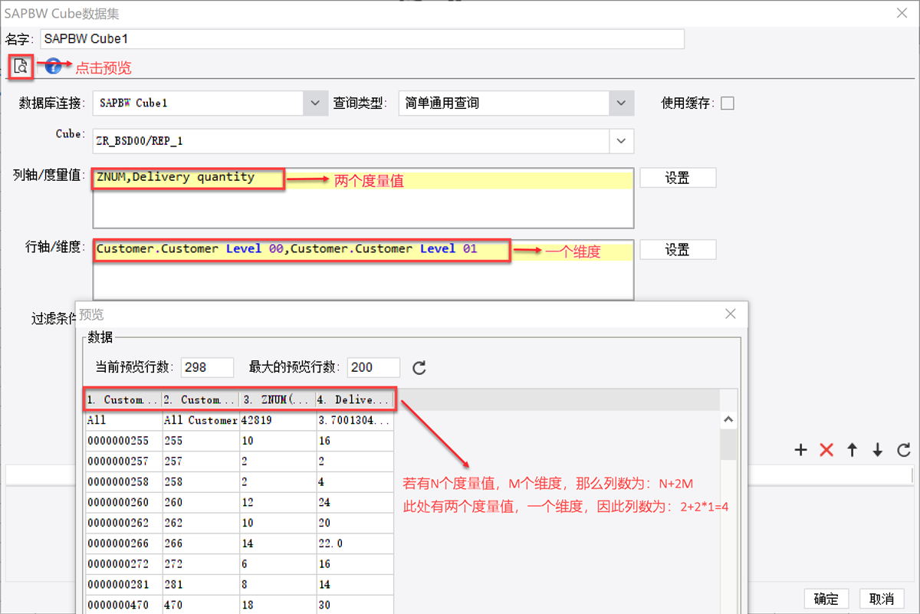920x614 pixels.
Task: Close the SAPBW Cube数据集 window
Action: (902, 12)
